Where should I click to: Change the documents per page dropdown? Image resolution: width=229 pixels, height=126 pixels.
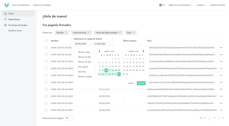(69, 118)
